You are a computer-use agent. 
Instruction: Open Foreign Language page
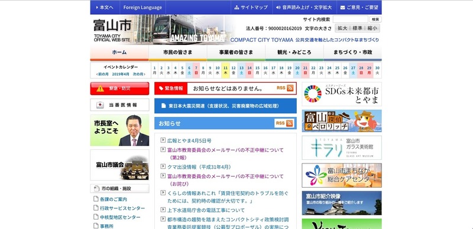pos(142,8)
